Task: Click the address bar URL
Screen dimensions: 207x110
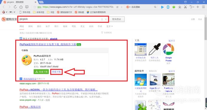Action: pos(78,7)
